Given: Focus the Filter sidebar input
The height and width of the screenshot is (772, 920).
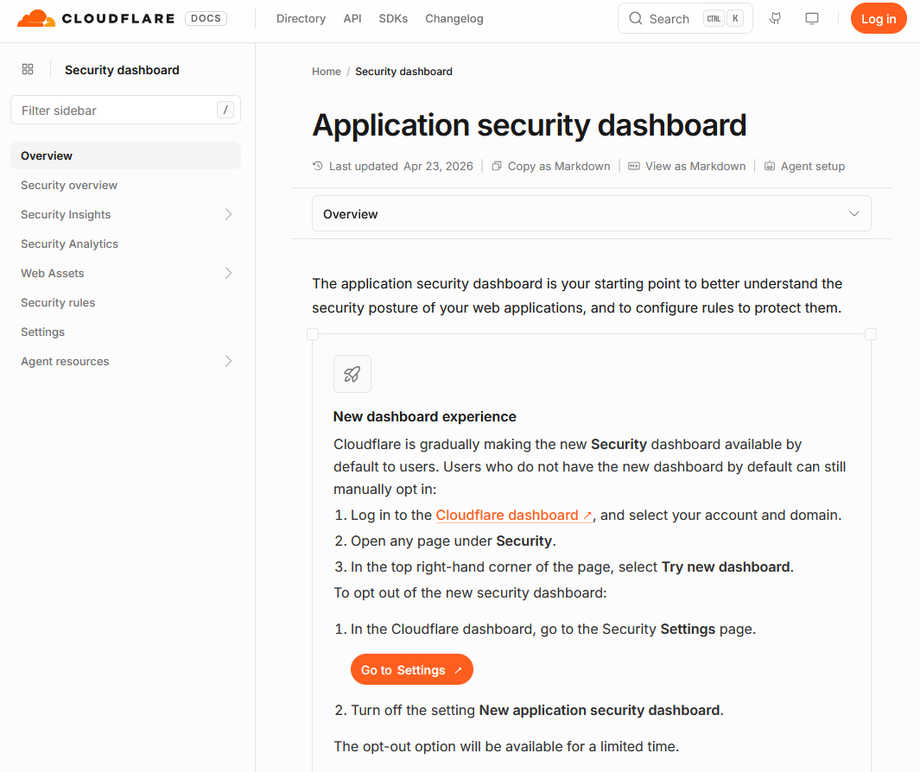Looking at the screenshot, I should point(125,110).
